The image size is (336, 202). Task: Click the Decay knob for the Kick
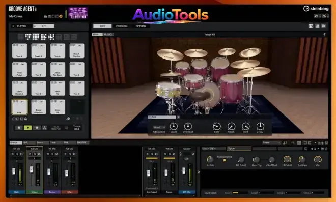click(x=260, y=126)
